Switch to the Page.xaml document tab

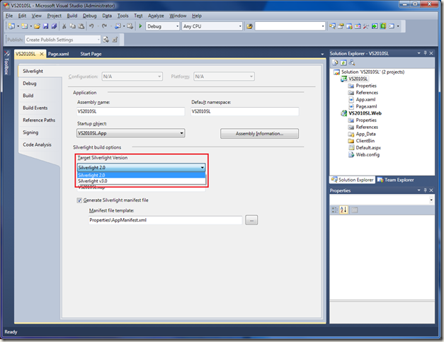(58, 54)
